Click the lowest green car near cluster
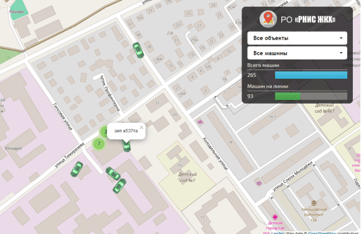 pyautogui.click(x=120, y=186)
